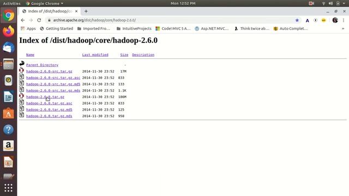Click the Chrome back arrow button

click(x=23, y=20)
